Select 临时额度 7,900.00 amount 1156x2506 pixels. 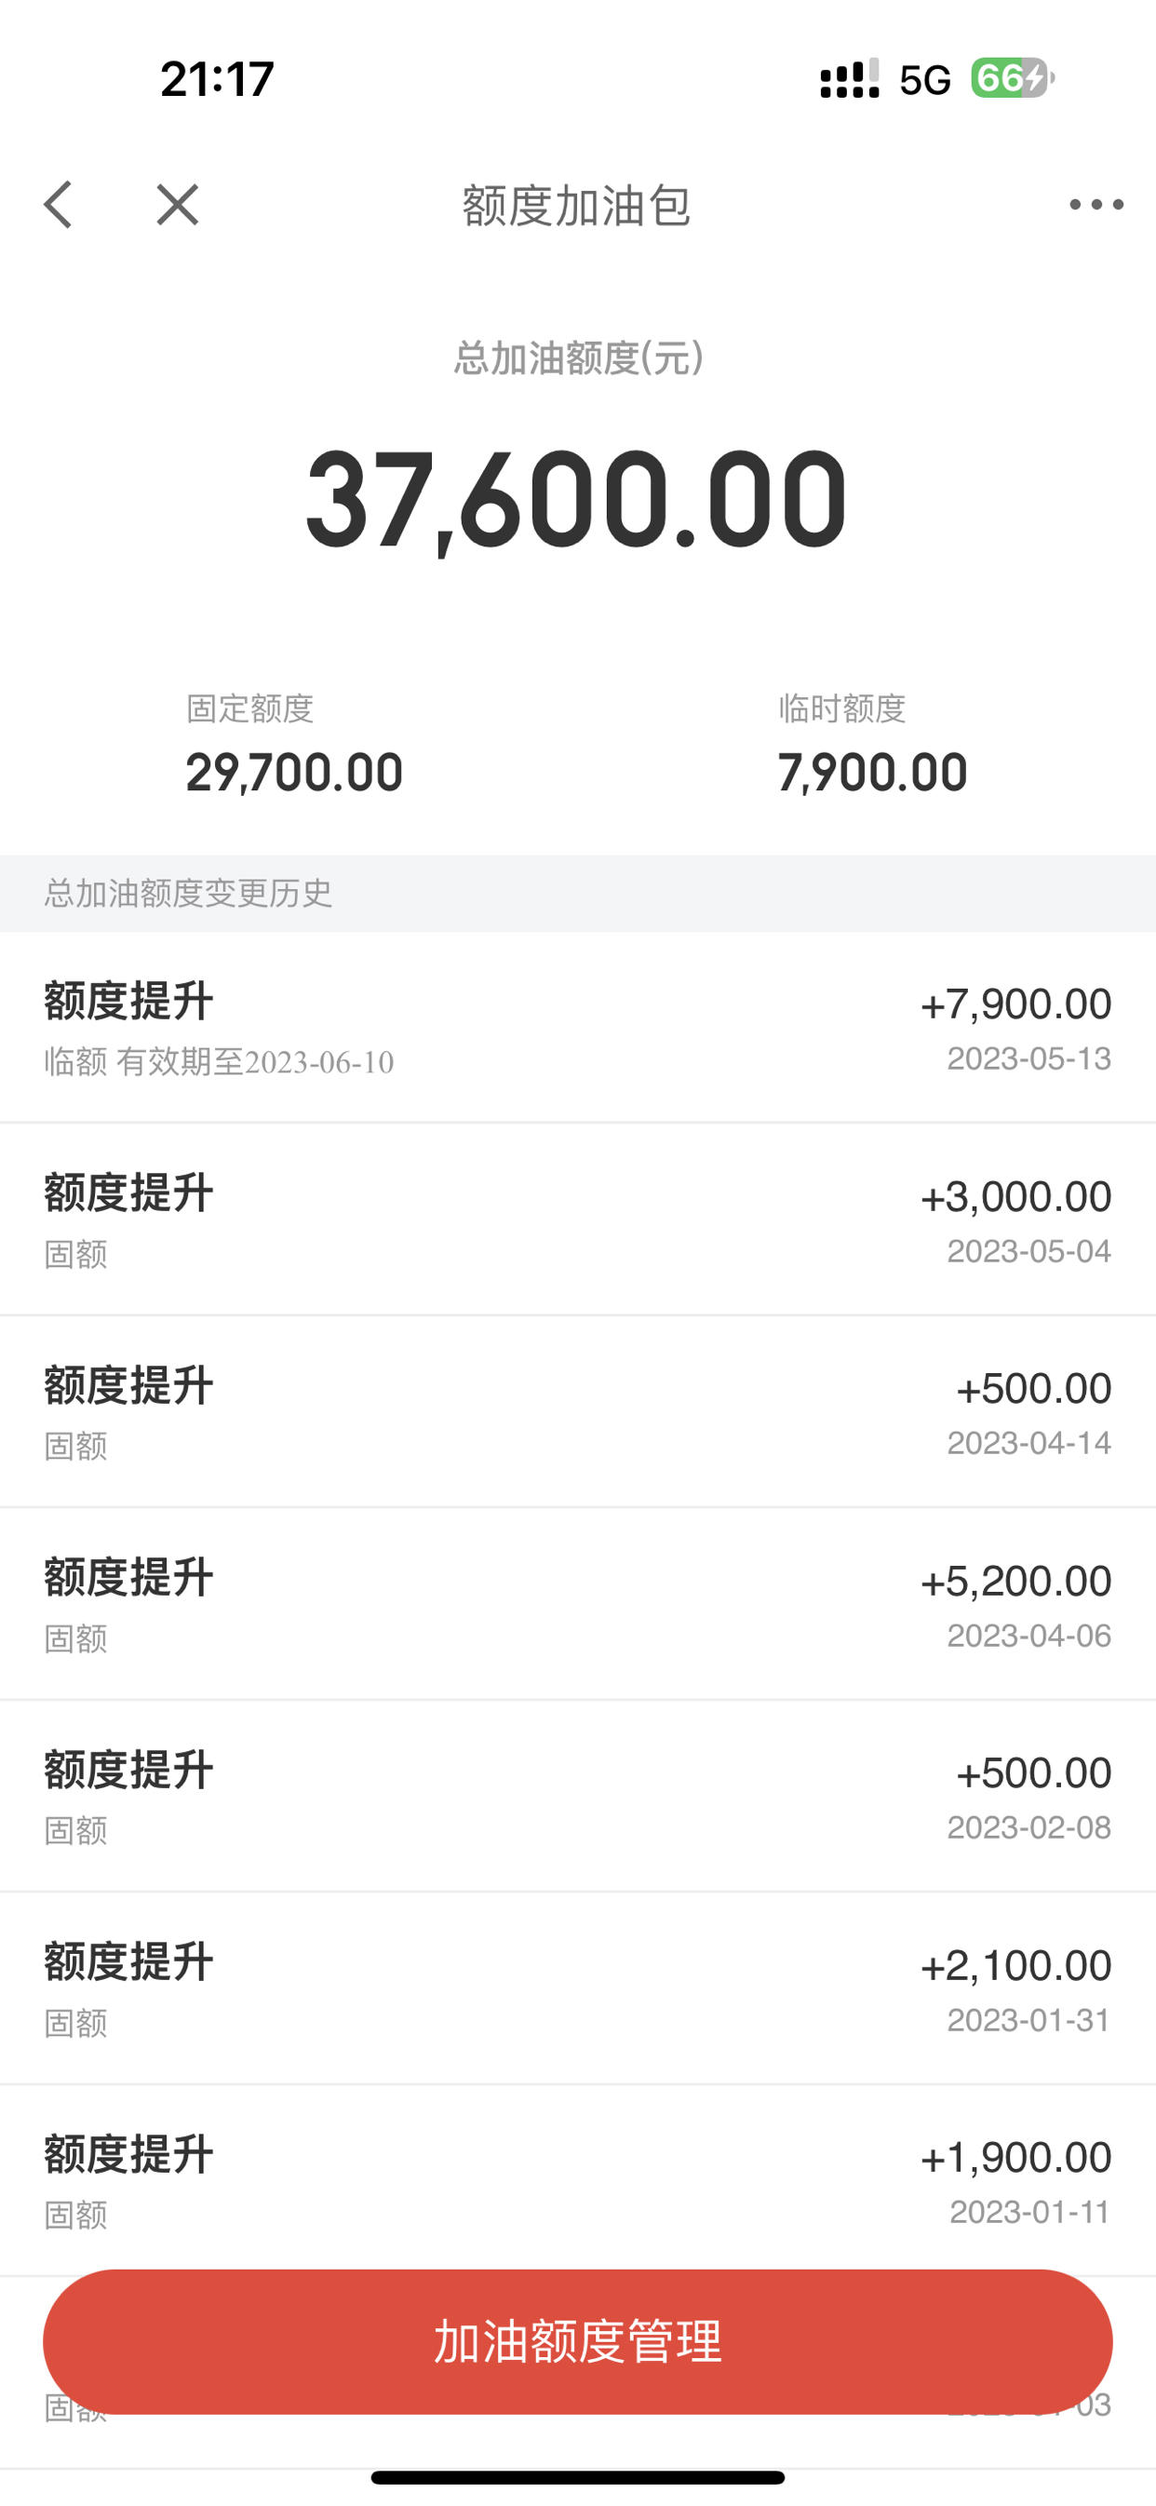[x=872, y=773]
